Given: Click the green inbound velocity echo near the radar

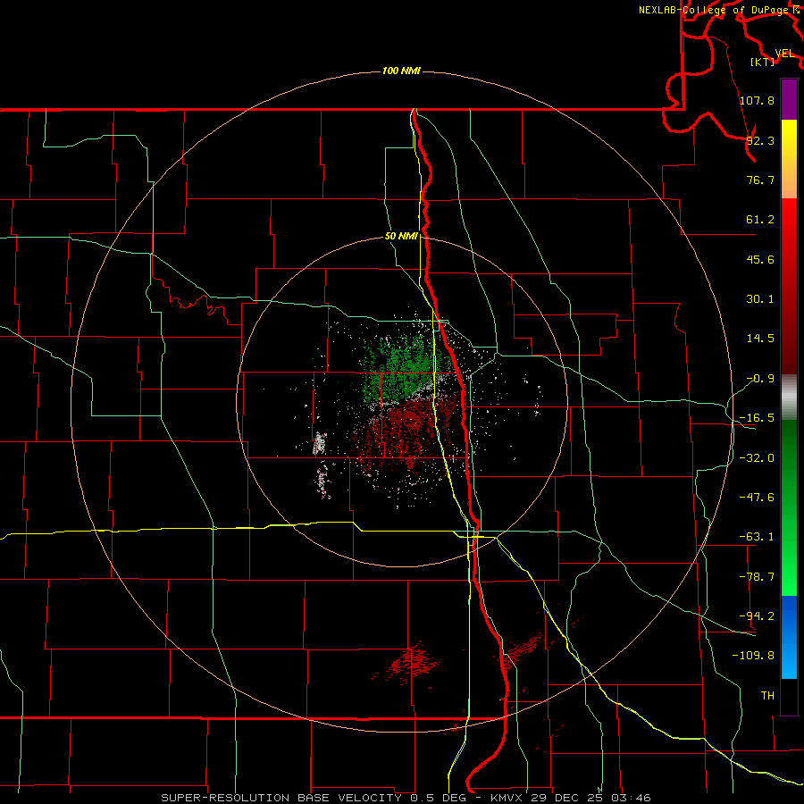Looking at the screenshot, I should pos(400,366).
